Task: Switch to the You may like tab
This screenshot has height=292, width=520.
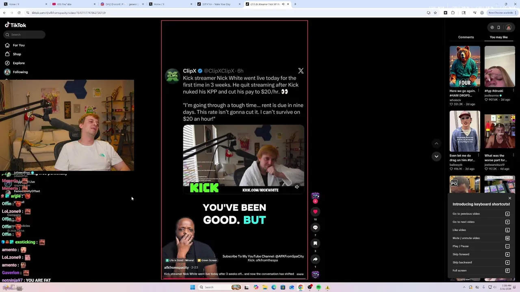Action: point(498,37)
